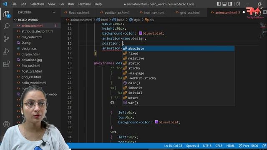Toggle primary side bar layout icon
267x150 pixels.
pos(219,4)
